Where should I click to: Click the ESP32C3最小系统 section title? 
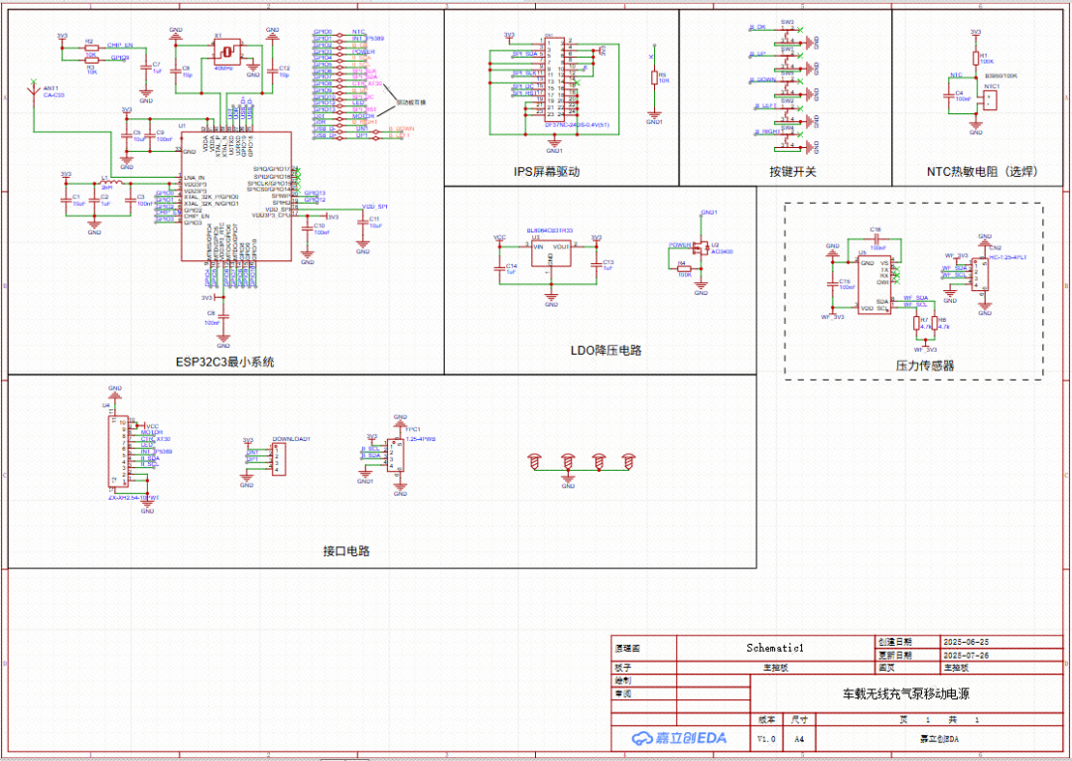[224, 362]
